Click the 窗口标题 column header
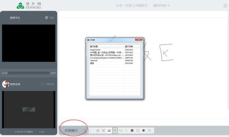 tap(107, 46)
